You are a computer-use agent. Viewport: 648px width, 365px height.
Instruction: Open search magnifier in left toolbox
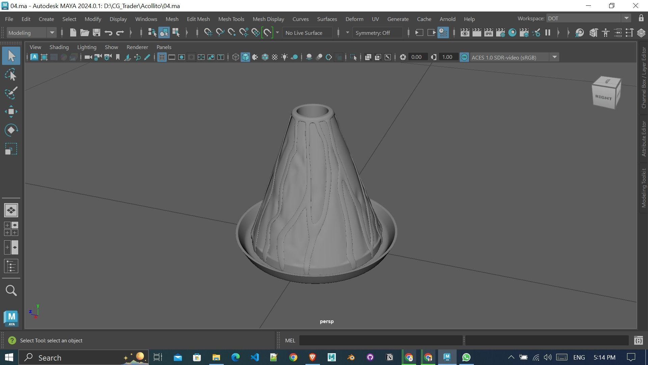pyautogui.click(x=11, y=290)
